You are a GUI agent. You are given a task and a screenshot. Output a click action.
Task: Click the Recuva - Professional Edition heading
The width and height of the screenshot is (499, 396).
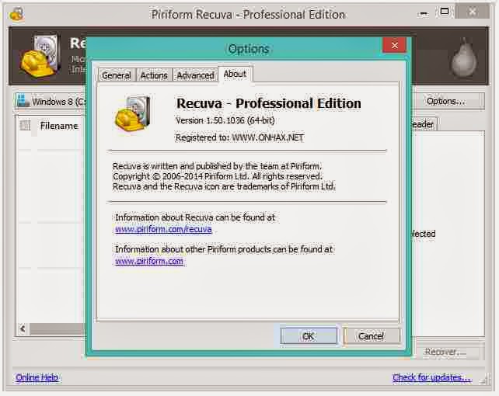click(269, 103)
